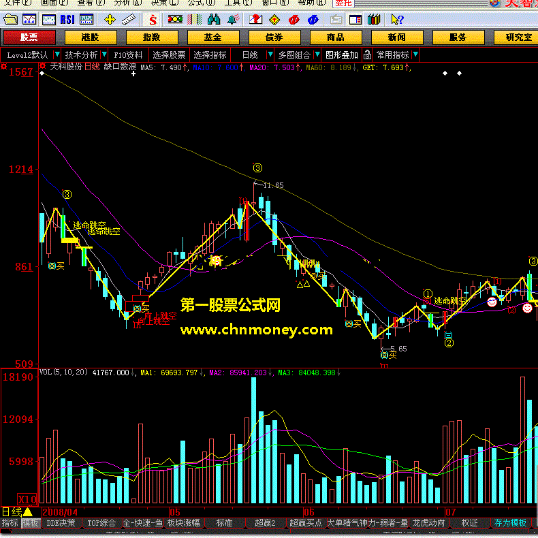Open the 帮助 menu
The image size is (538, 538).
coord(311,3)
